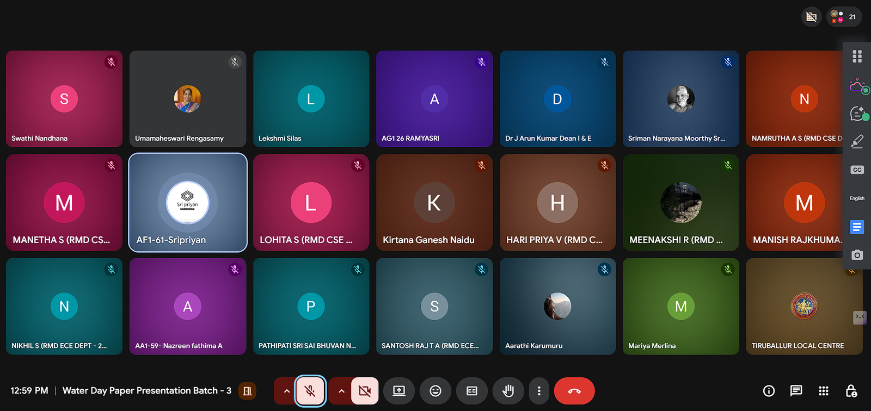Open the activities grid icon
871x411 pixels.
pos(824,391)
